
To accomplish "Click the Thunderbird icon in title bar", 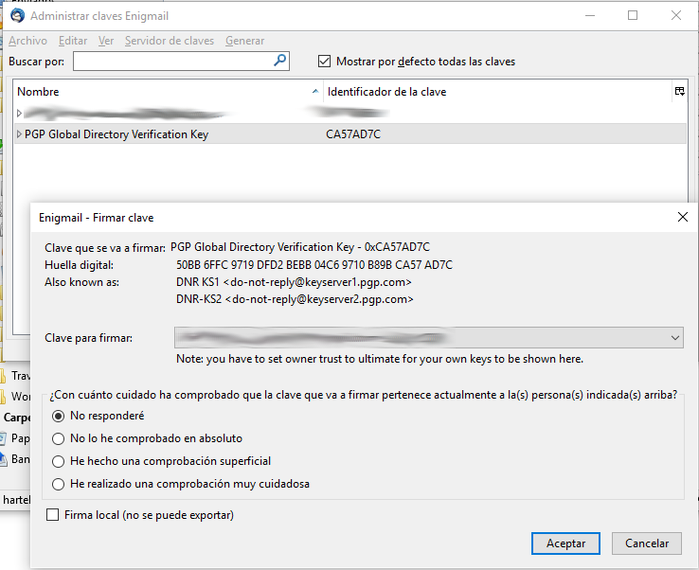I will click(x=17, y=15).
